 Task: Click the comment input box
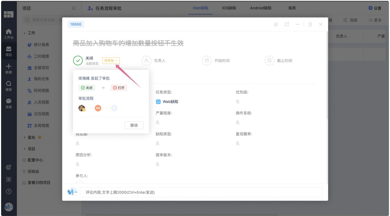click(201, 192)
